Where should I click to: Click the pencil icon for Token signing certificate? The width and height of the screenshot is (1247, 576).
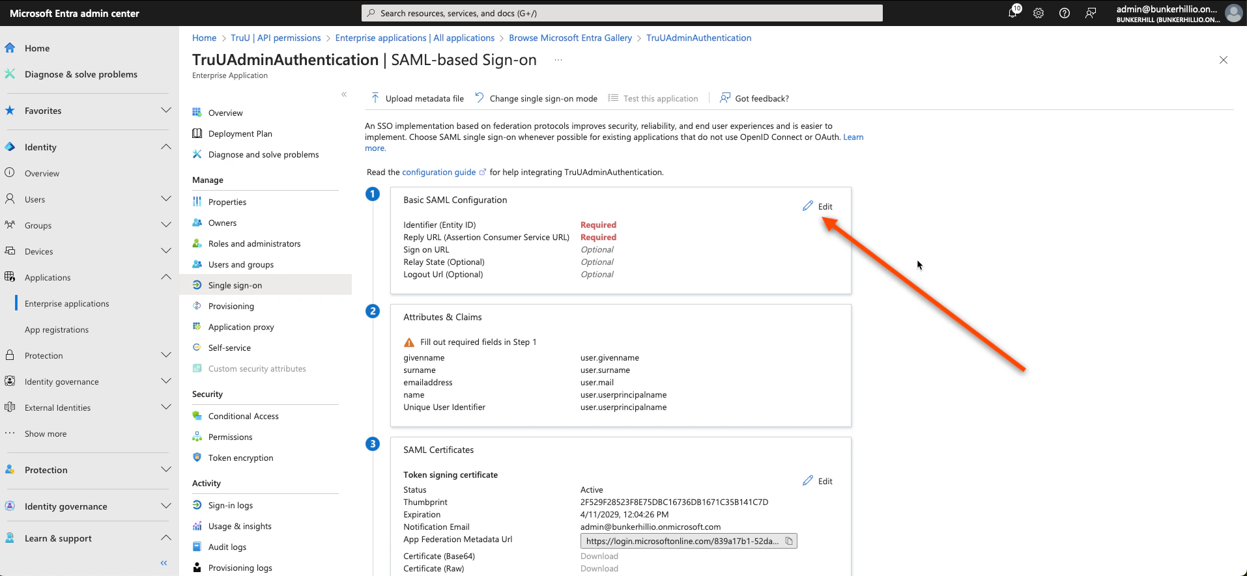[808, 481]
